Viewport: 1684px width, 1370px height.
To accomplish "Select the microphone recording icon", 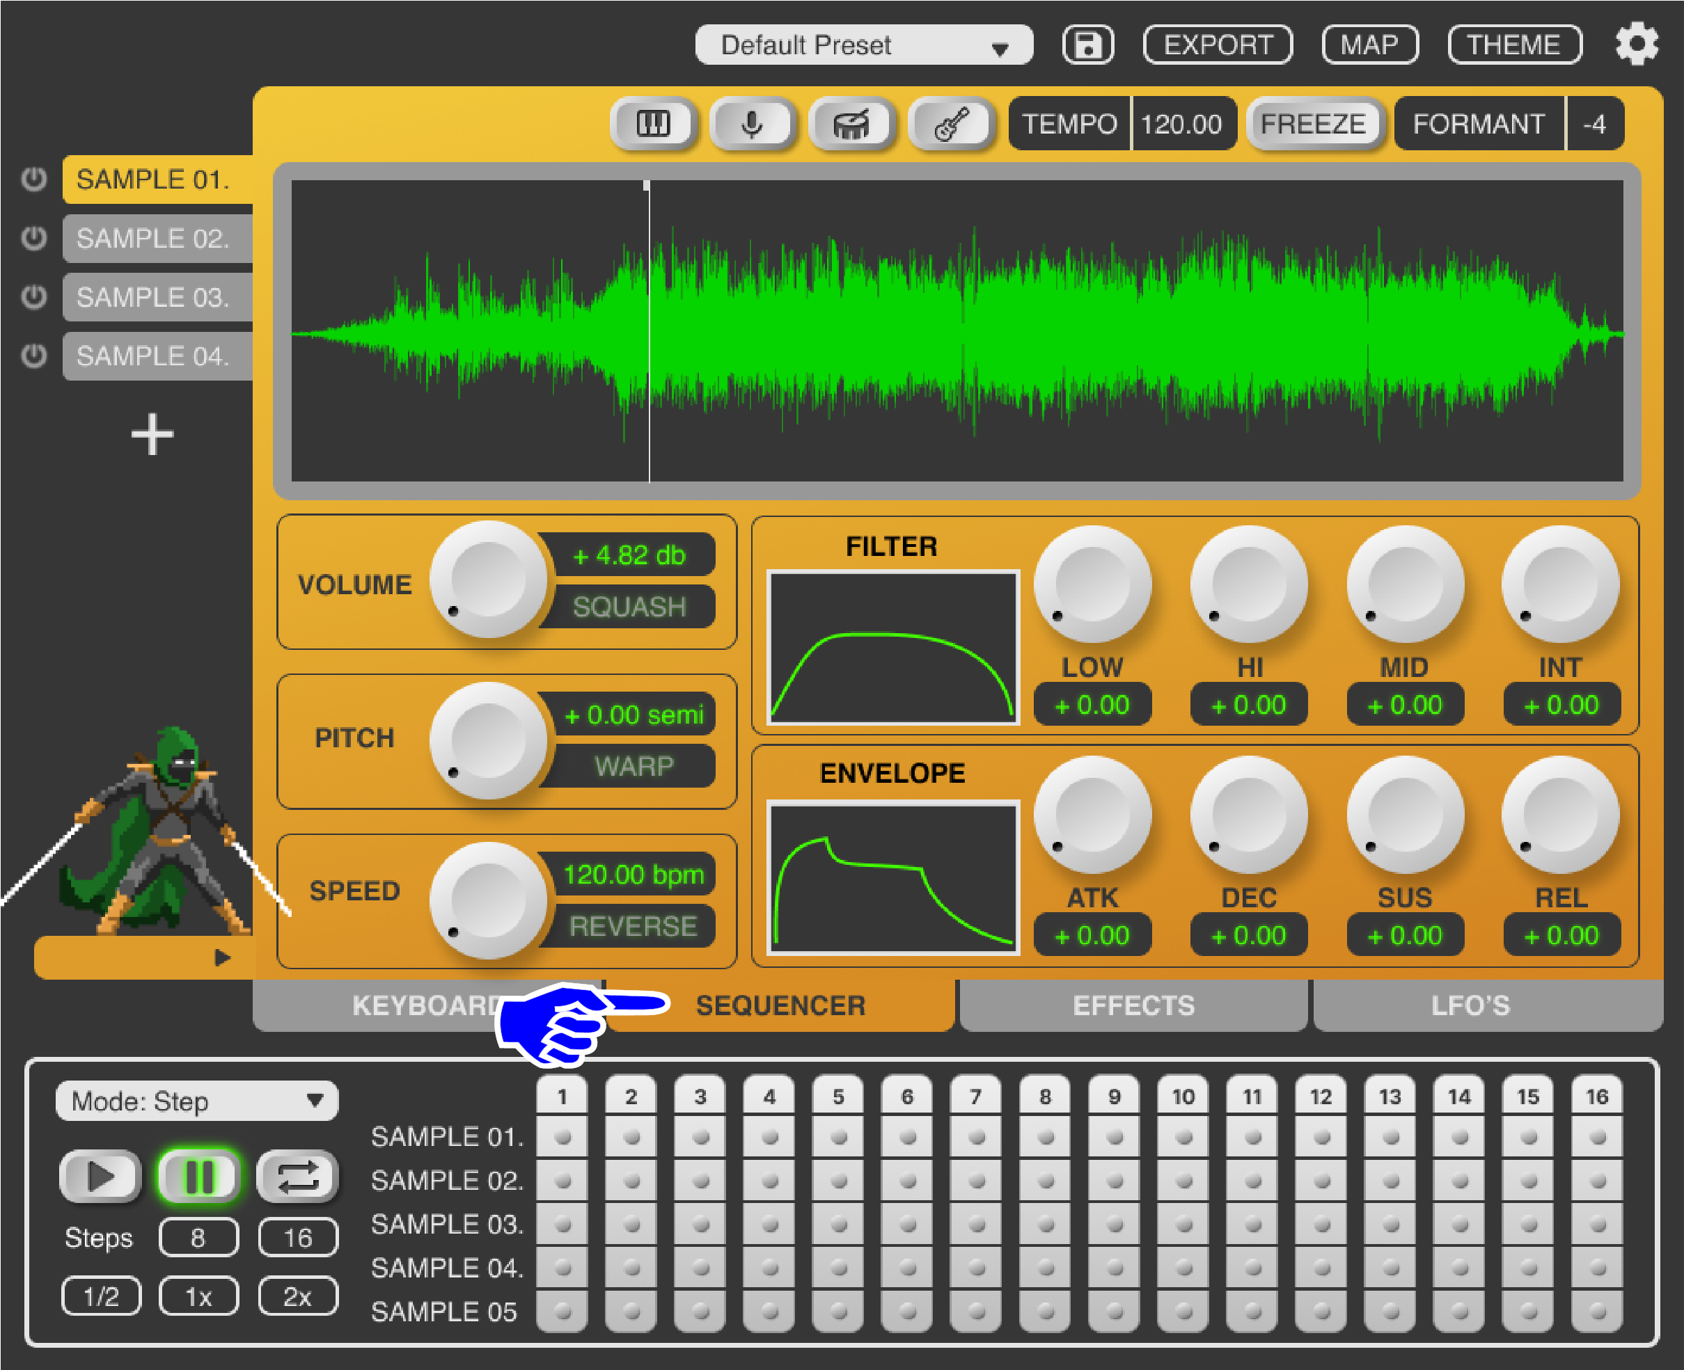I will pyautogui.click(x=753, y=123).
